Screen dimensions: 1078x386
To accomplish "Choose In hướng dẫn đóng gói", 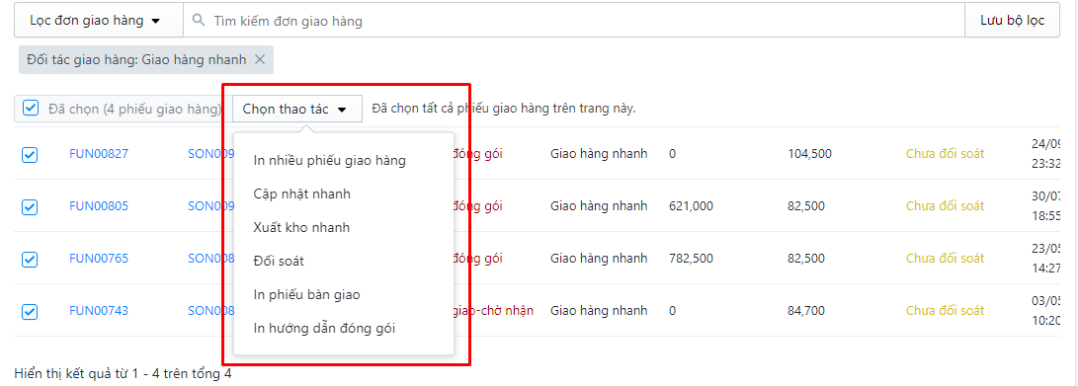I will 344,328.
